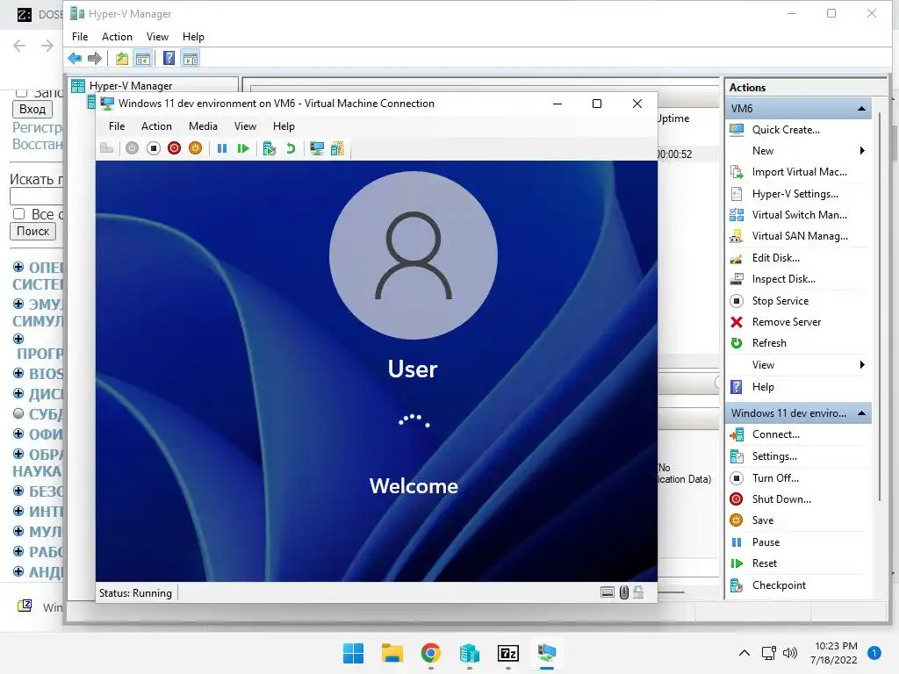Tick the checkbox above Вход in browser window

(21, 92)
